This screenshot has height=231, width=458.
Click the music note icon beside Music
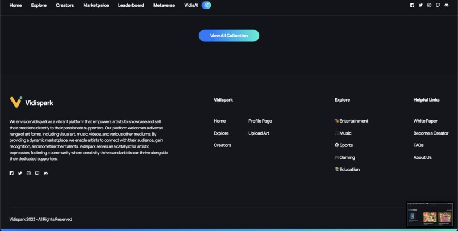[x=336, y=133]
